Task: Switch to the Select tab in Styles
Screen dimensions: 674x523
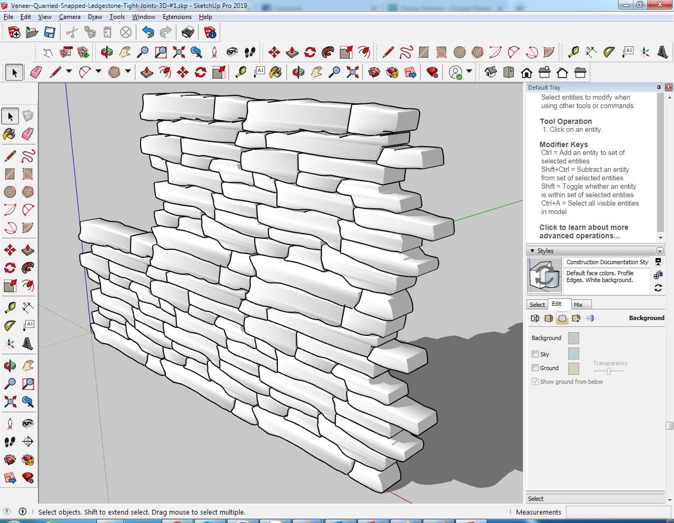Action: click(x=537, y=305)
